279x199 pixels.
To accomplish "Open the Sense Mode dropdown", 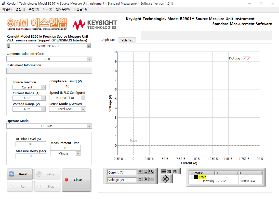I will tap(83, 109).
